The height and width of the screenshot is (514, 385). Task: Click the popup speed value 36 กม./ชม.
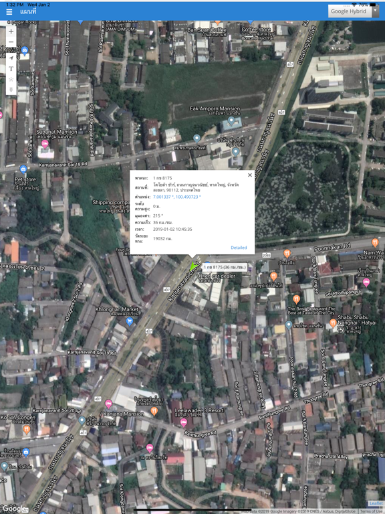click(162, 223)
